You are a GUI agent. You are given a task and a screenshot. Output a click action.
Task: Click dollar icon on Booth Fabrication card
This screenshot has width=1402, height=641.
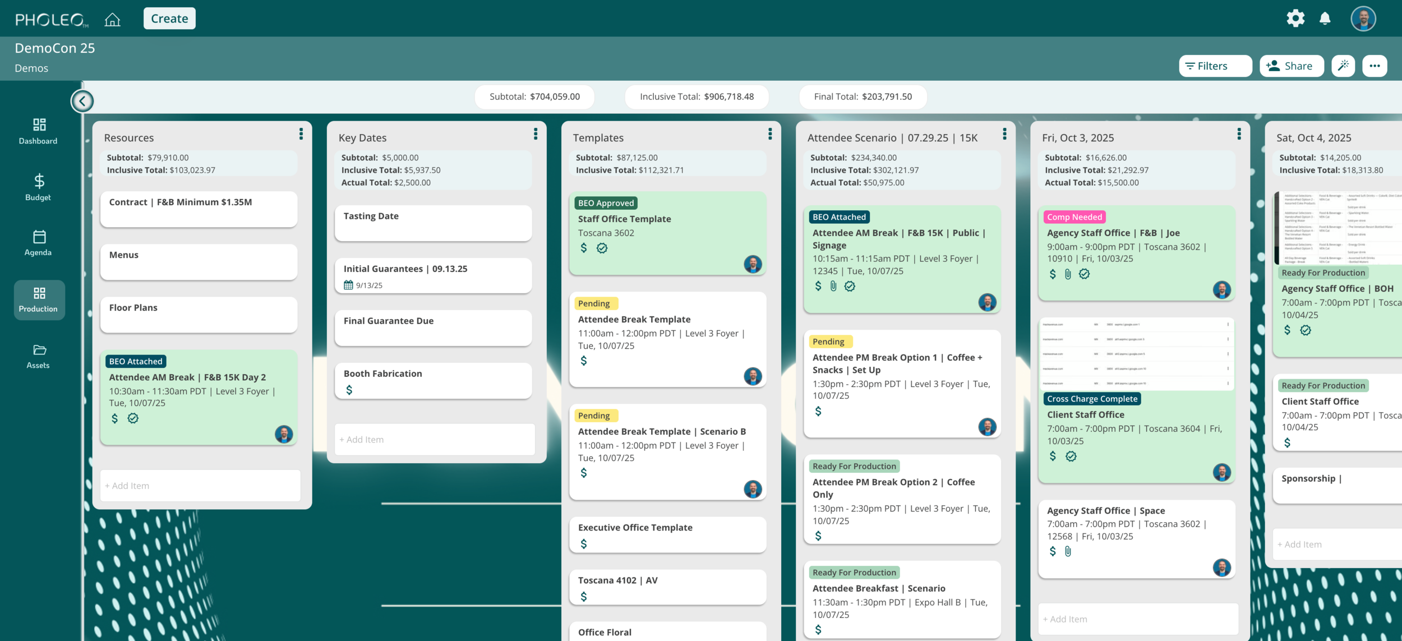[x=349, y=390]
